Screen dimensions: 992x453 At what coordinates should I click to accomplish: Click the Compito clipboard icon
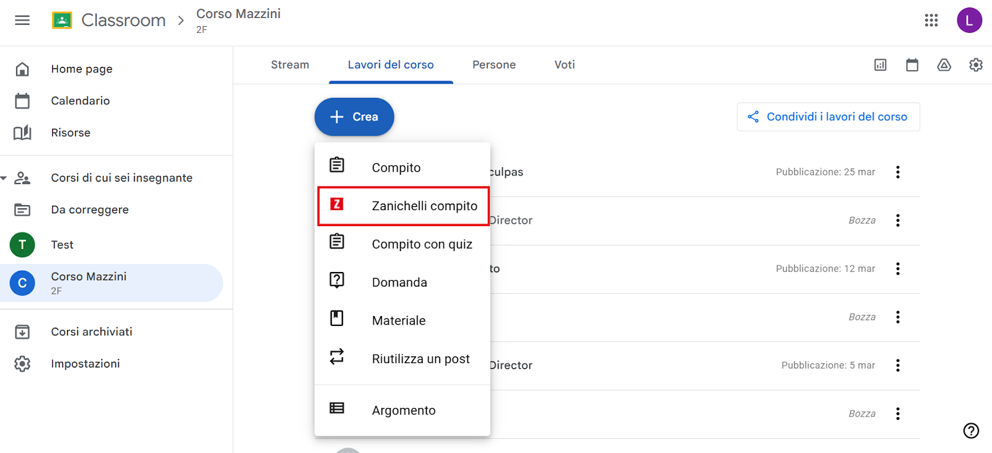point(337,165)
